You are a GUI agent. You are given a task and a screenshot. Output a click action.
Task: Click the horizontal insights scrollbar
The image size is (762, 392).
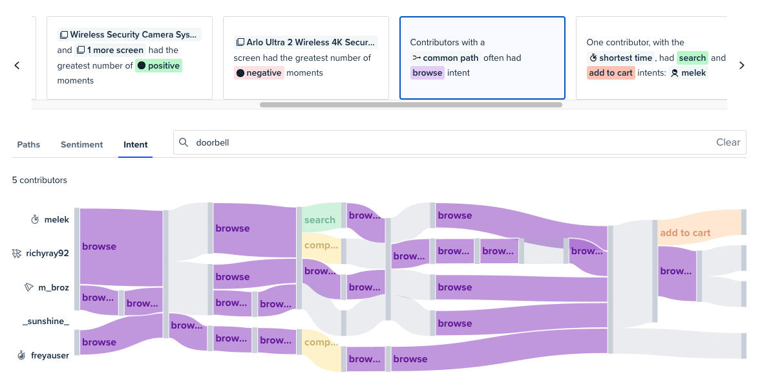pos(410,105)
